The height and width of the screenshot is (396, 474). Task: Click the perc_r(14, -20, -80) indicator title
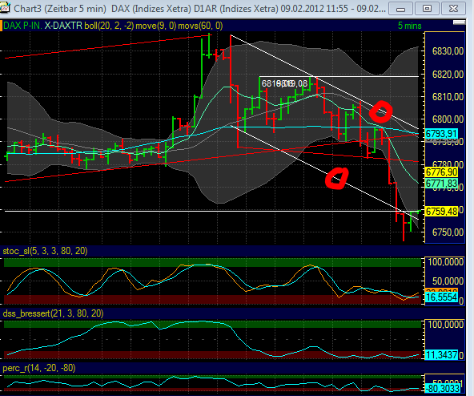coord(39,368)
